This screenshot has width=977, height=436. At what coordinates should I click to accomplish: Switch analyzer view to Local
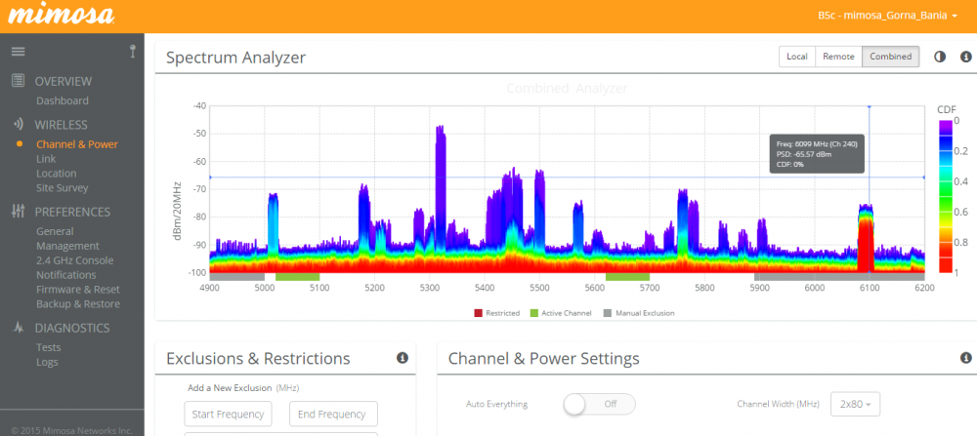[796, 57]
